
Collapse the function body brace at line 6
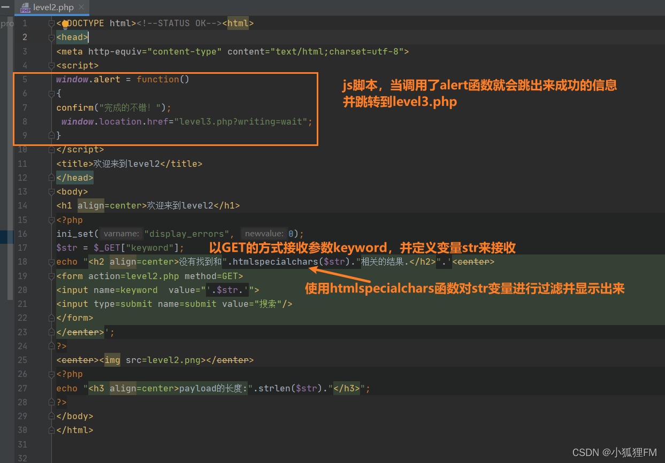tap(51, 94)
